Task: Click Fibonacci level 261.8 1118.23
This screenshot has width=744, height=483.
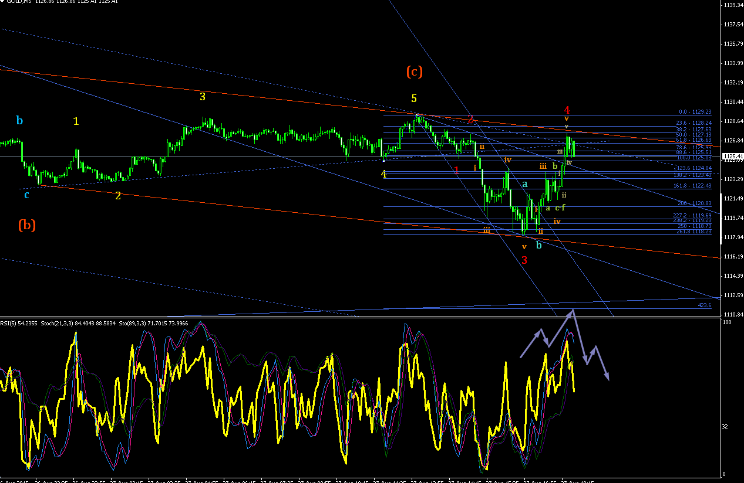Action: (x=693, y=232)
